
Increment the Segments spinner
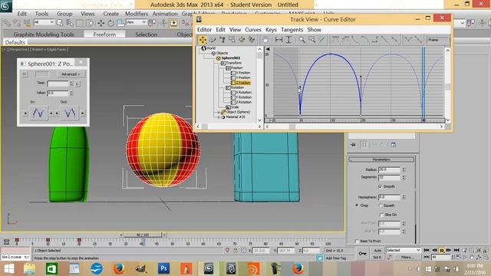[x=404, y=176]
